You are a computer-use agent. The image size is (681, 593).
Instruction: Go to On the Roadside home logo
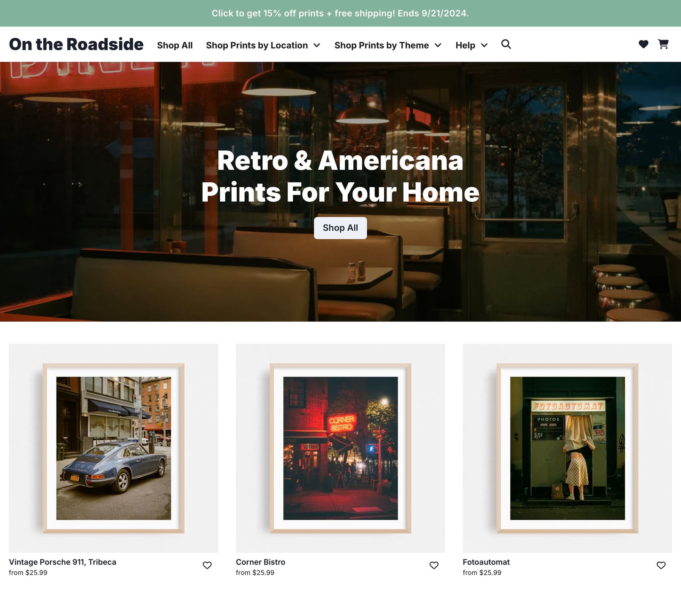point(76,44)
